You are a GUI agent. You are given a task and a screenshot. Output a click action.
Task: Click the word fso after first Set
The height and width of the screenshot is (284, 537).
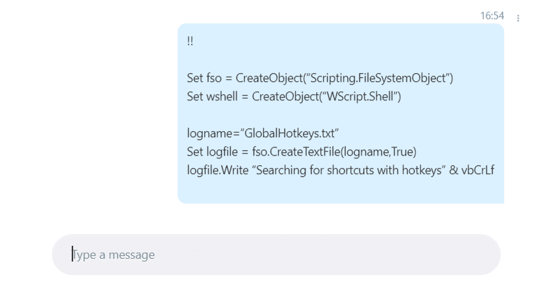(x=214, y=78)
